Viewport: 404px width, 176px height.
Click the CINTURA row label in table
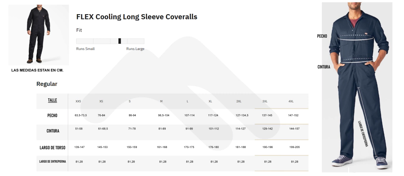52,131
